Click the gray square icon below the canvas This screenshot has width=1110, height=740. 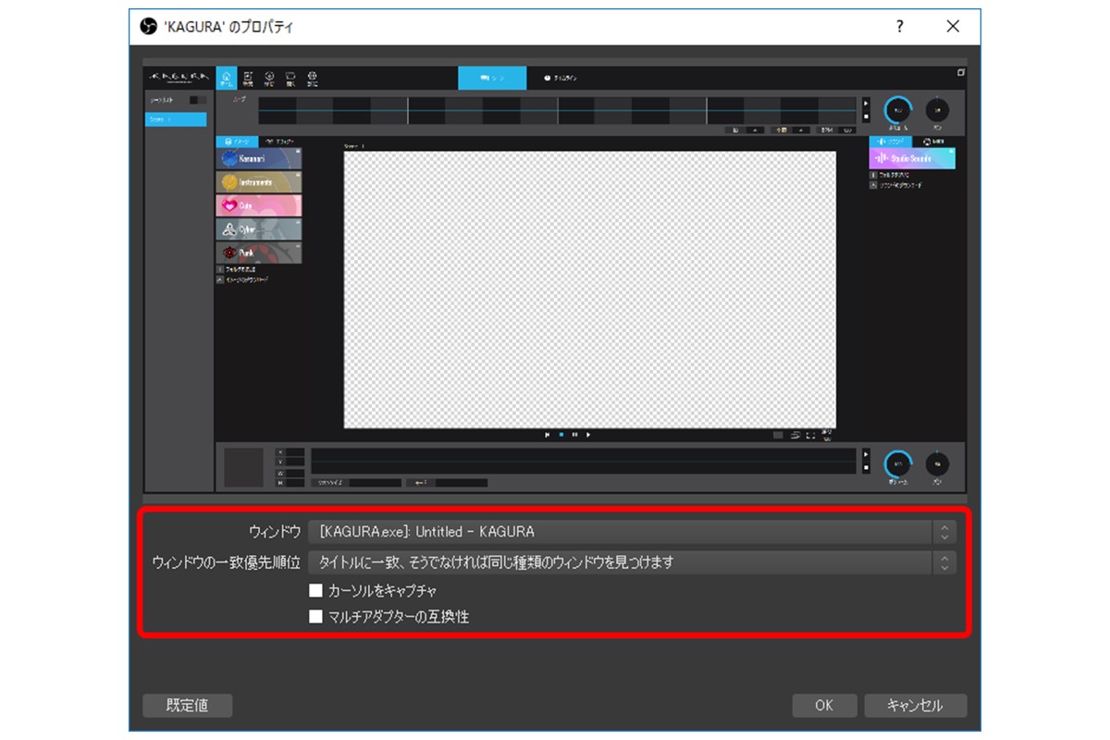[778, 435]
